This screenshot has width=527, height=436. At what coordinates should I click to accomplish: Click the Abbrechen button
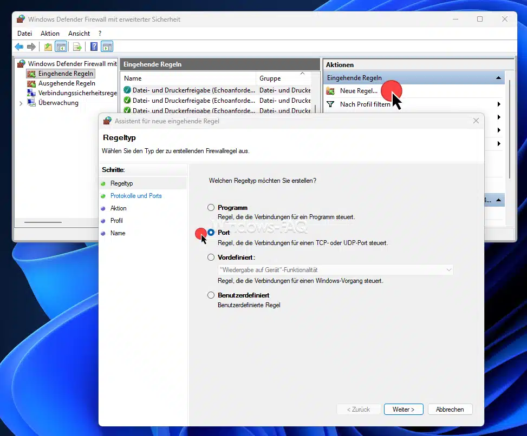coord(450,409)
